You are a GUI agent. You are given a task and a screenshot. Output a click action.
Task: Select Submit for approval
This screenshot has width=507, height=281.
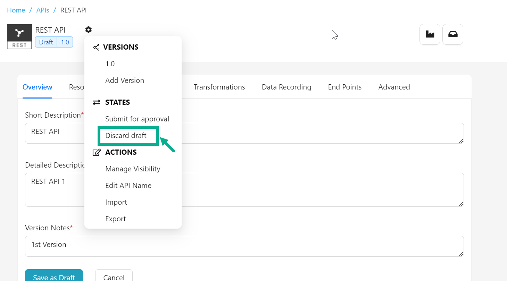(x=137, y=119)
